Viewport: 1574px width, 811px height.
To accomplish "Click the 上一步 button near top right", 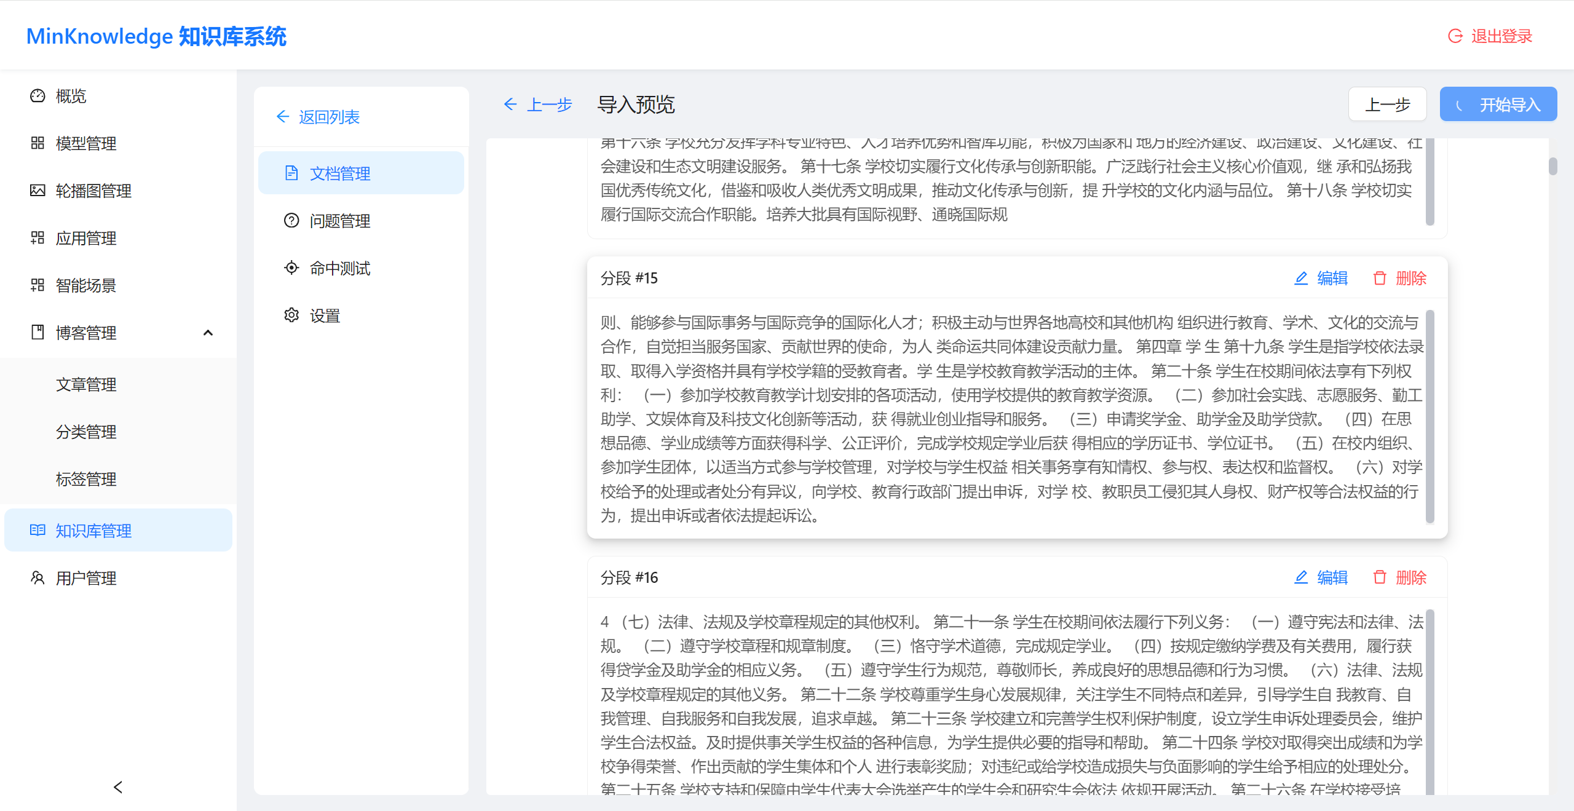I will [1387, 104].
